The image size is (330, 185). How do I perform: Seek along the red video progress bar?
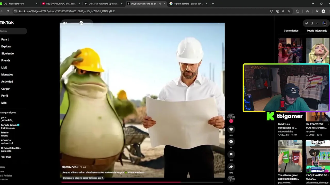point(142,182)
